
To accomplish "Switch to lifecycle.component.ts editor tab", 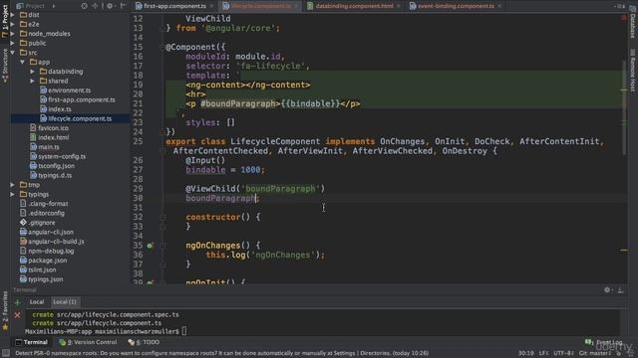I will [261, 6].
